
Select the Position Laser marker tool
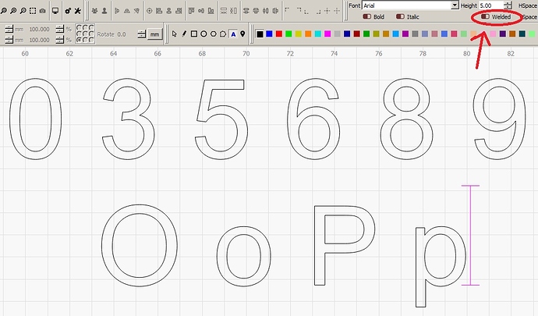[242, 34]
